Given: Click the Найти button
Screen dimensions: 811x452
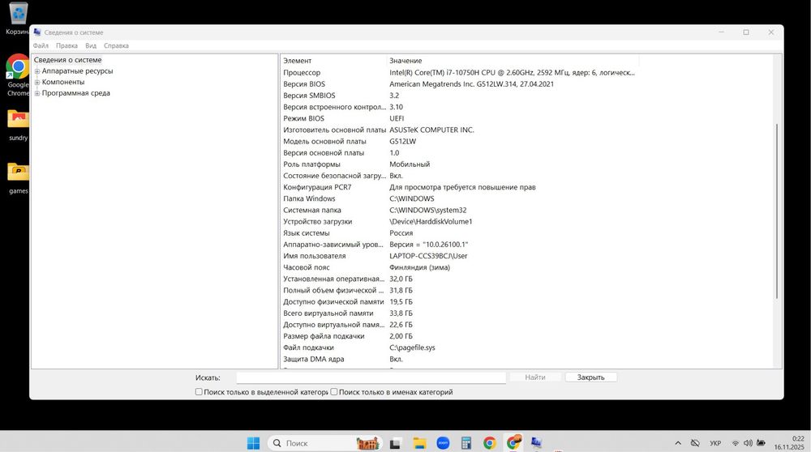Looking at the screenshot, I should pyautogui.click(x=535, y=377).
